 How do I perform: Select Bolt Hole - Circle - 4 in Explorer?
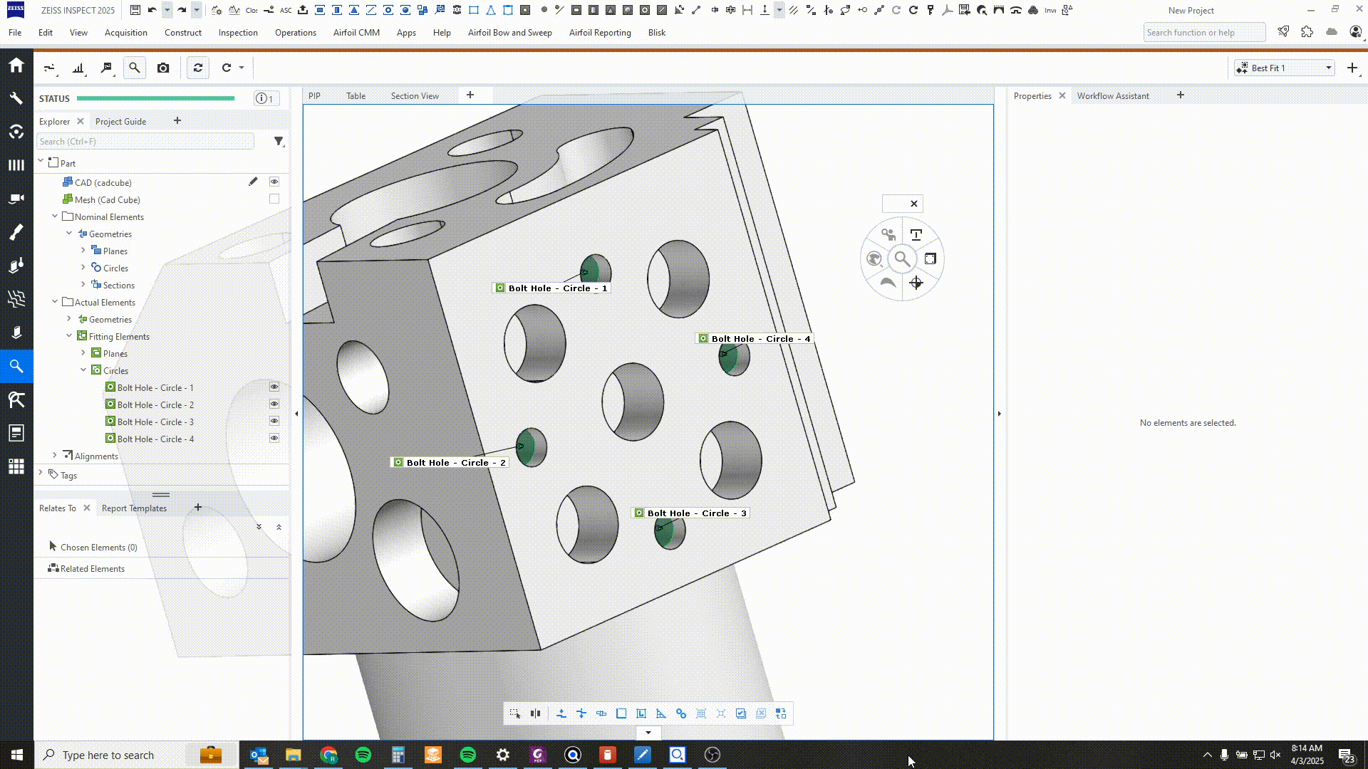(155, 439)
